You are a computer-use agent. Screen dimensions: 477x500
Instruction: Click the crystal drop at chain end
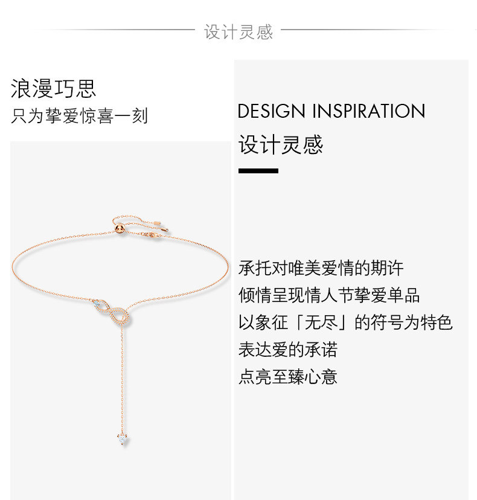click(123, 439)
